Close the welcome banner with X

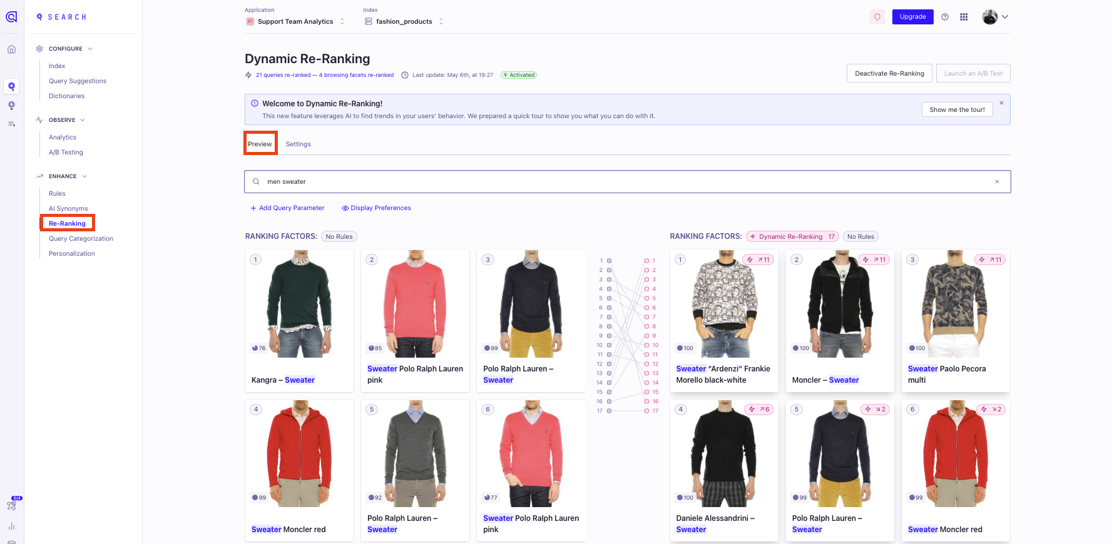pos(1001,103)
